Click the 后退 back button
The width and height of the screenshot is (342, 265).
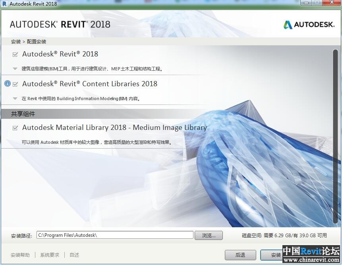(x=240, y=255)
